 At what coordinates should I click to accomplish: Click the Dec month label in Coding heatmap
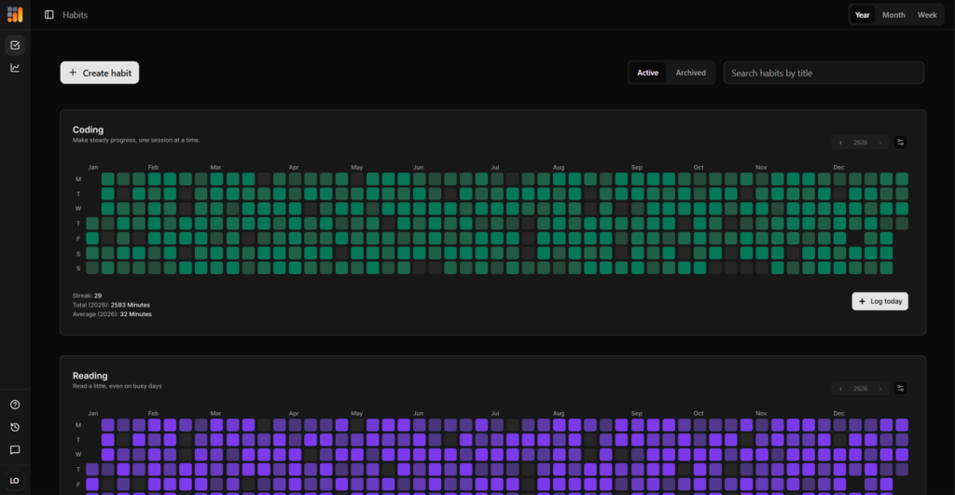pos(838,168)
